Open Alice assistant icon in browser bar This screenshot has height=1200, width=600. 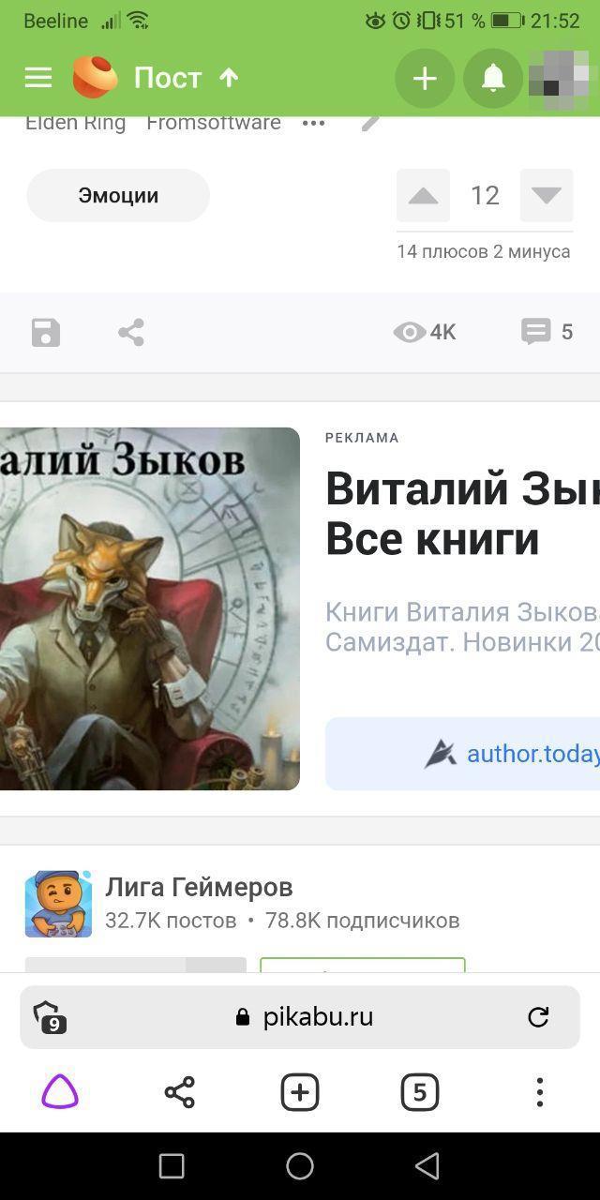click(x=60, y=1092)
